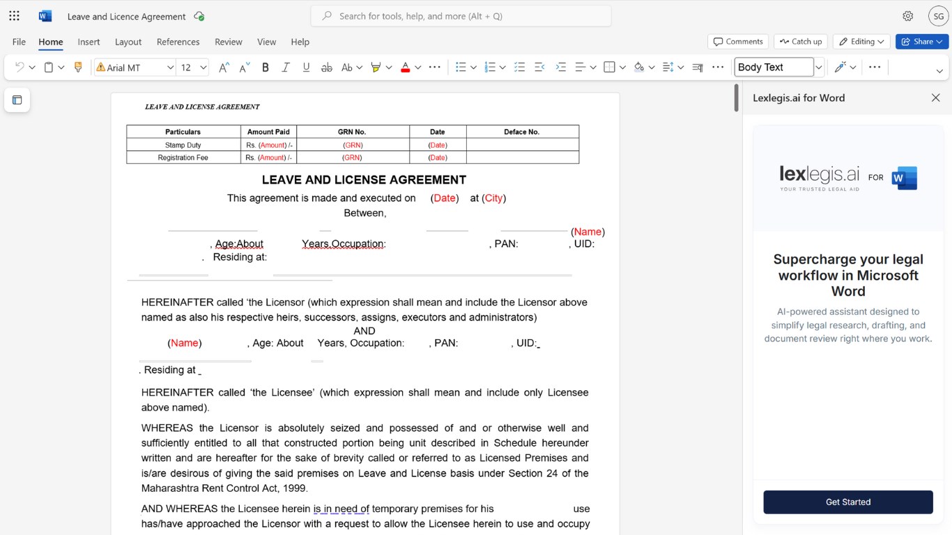Decrease the font size
This screenshot has width=952, height=535.
[x=245, y=68]
